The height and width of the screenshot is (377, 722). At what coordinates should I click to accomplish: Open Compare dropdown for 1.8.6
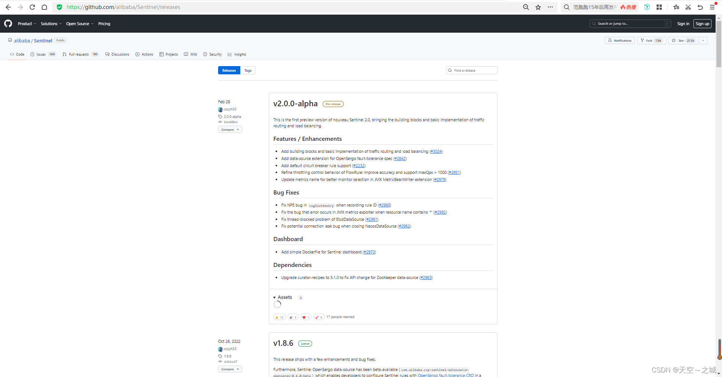point(230,369)
